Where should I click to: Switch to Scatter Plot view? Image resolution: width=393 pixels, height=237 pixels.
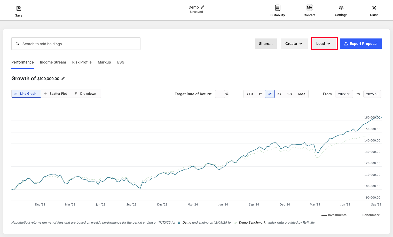[x=56, y=94]
